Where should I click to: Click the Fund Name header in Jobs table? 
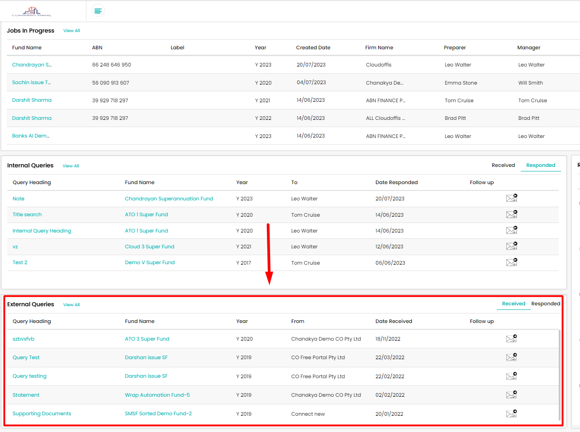coord(27,47)
